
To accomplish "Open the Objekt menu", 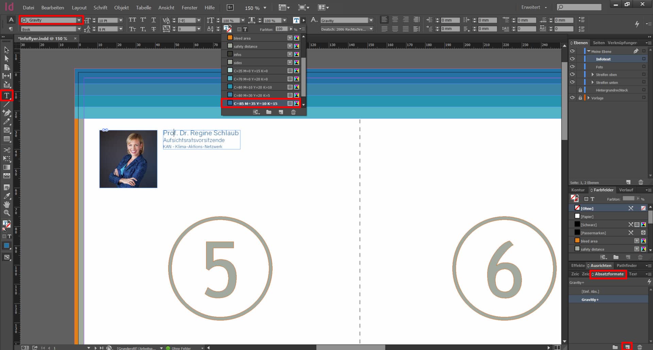I will click(x=121, y=7).
